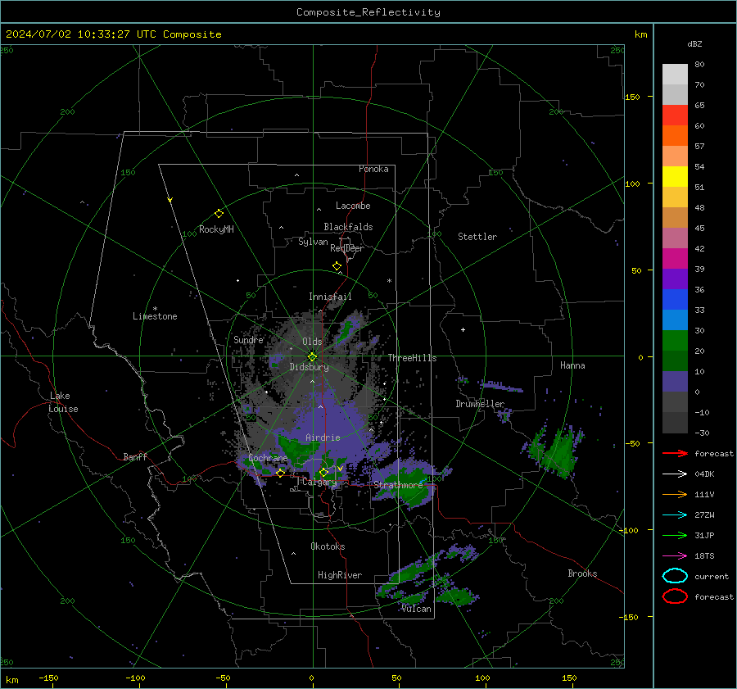
Task: Click the km unit label at top right
Action: click(640, 34)
